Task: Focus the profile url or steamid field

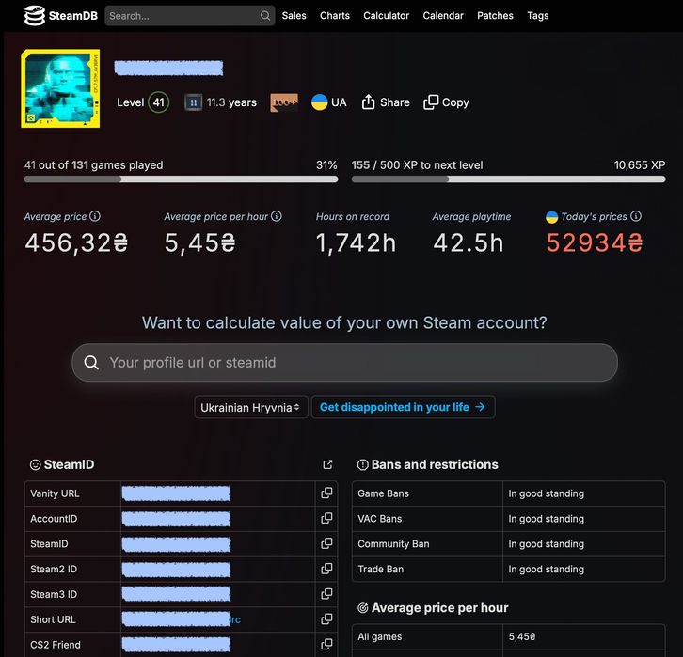Action: click(x=344, y=363)
